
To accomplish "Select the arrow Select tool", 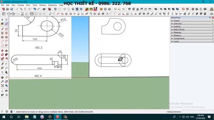I will (x=2, y=20).
